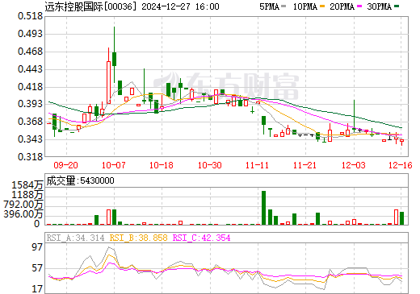This screenshot has width=420, height=294.
Task: Click the gray 5PMA legend color marker
Action: click(283, 6)
